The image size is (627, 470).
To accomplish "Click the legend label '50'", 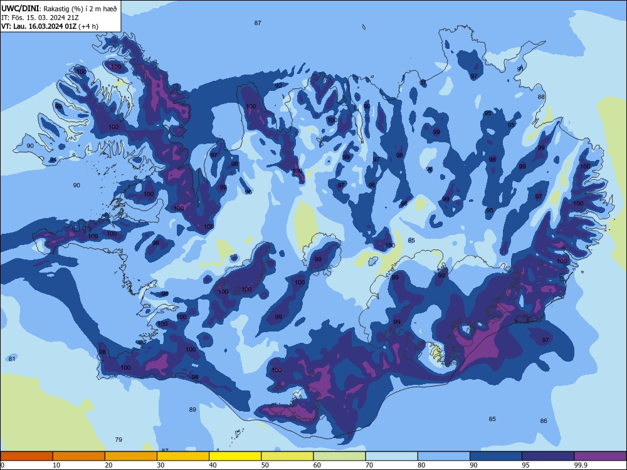I will [x=265, y=465].
